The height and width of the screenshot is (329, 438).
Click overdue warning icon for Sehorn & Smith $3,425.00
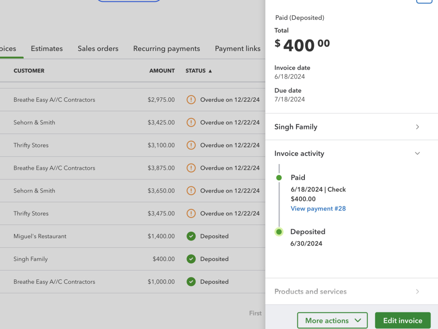191,122
